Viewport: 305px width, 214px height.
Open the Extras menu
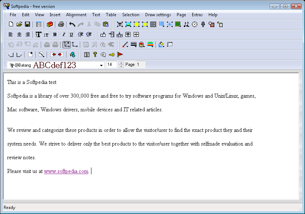tap(197, 15)
